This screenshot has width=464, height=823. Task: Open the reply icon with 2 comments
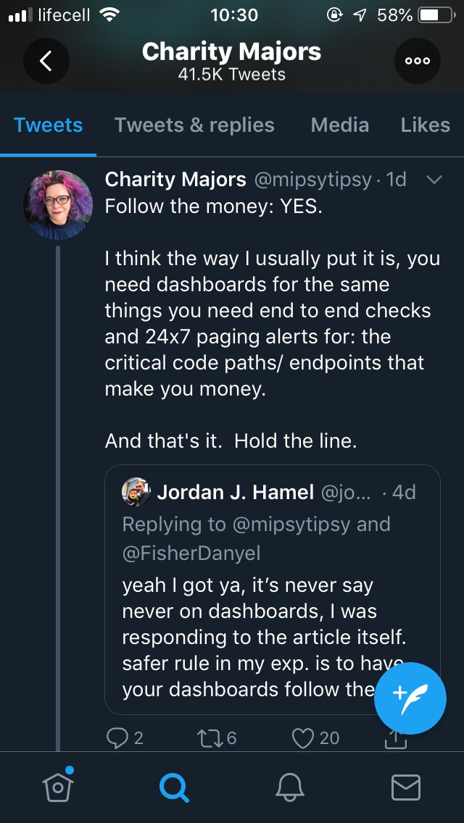click(x=116, y=738)
